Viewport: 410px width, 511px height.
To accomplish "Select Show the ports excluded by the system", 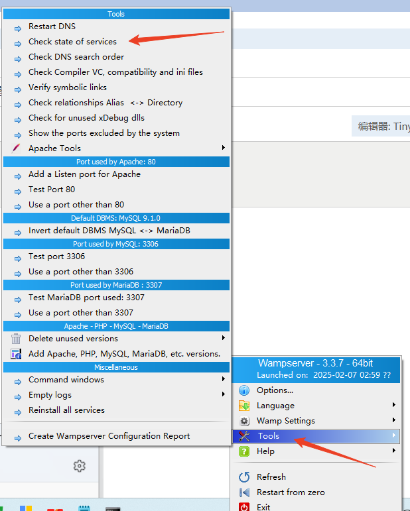I will coord(117,133).
